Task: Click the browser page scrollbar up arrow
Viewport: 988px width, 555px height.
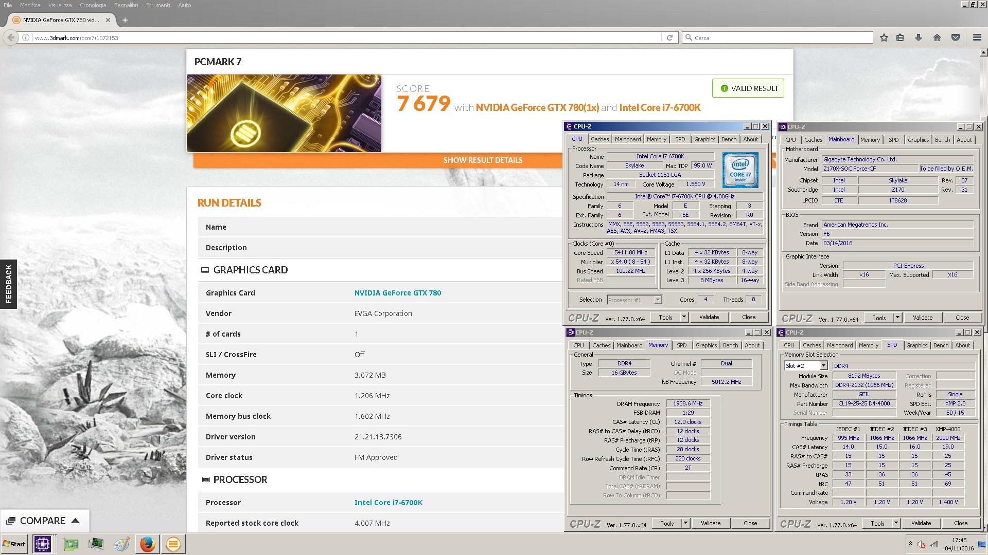Action: [x=983, y=52]
